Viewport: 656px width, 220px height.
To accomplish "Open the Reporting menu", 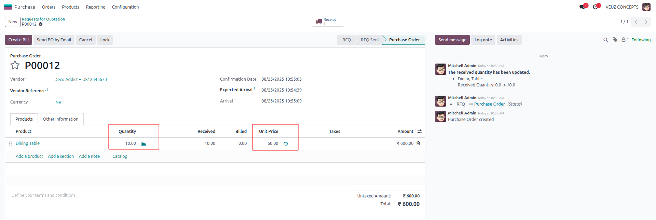I will (x=96, y=7).
